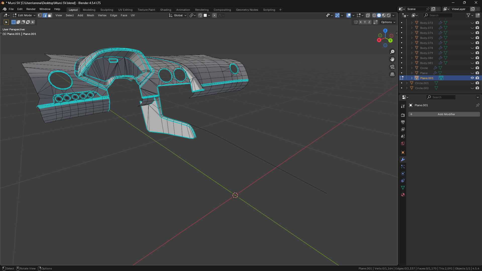The height and width of the screenshot is (271, 482).
Task: Switch to solid viewport shading
Action: tap(379, 15)
